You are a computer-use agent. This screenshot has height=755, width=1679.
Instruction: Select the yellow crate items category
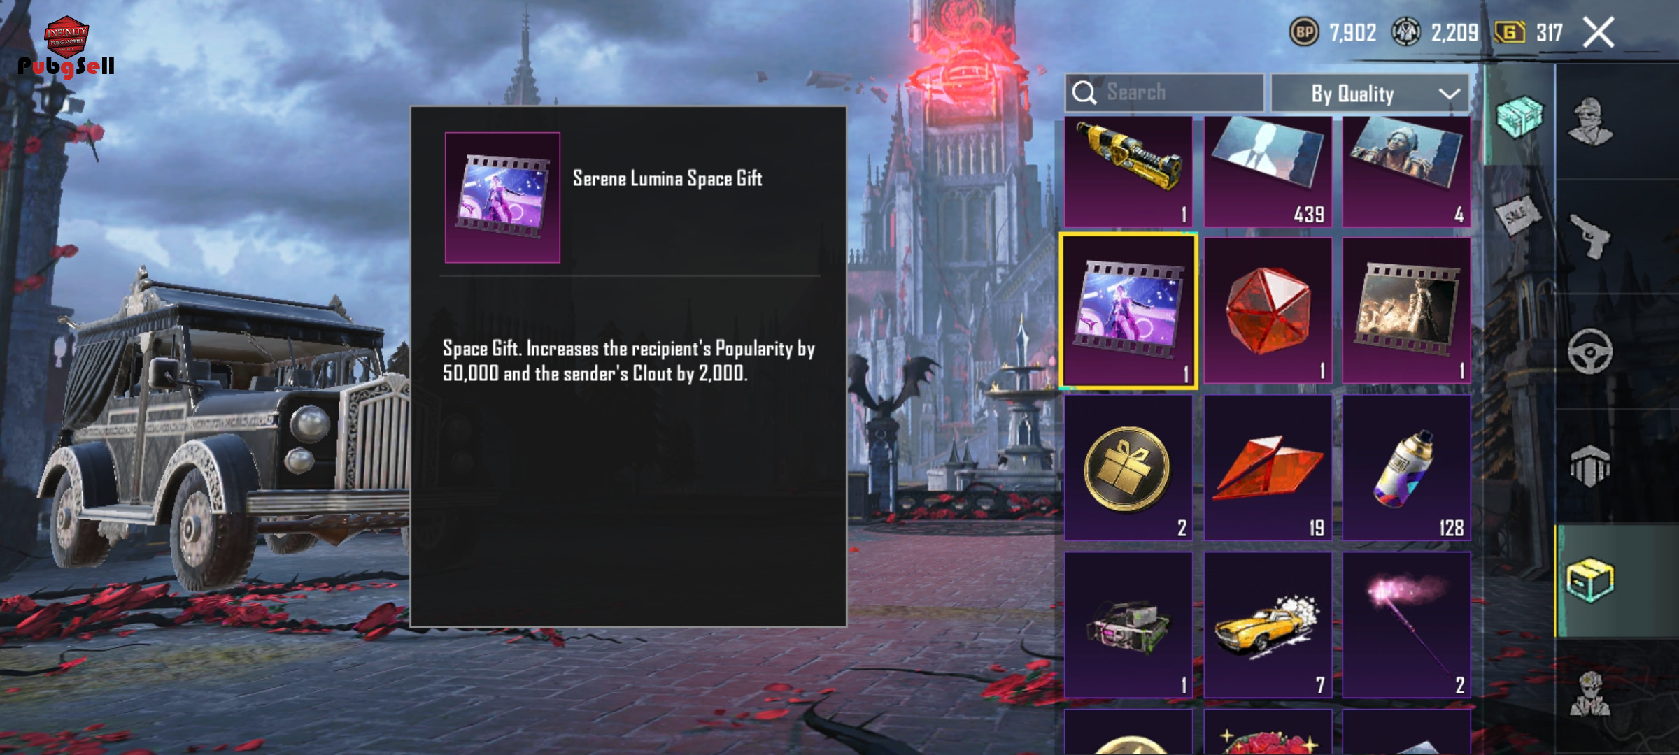(x=1590, y=580)
